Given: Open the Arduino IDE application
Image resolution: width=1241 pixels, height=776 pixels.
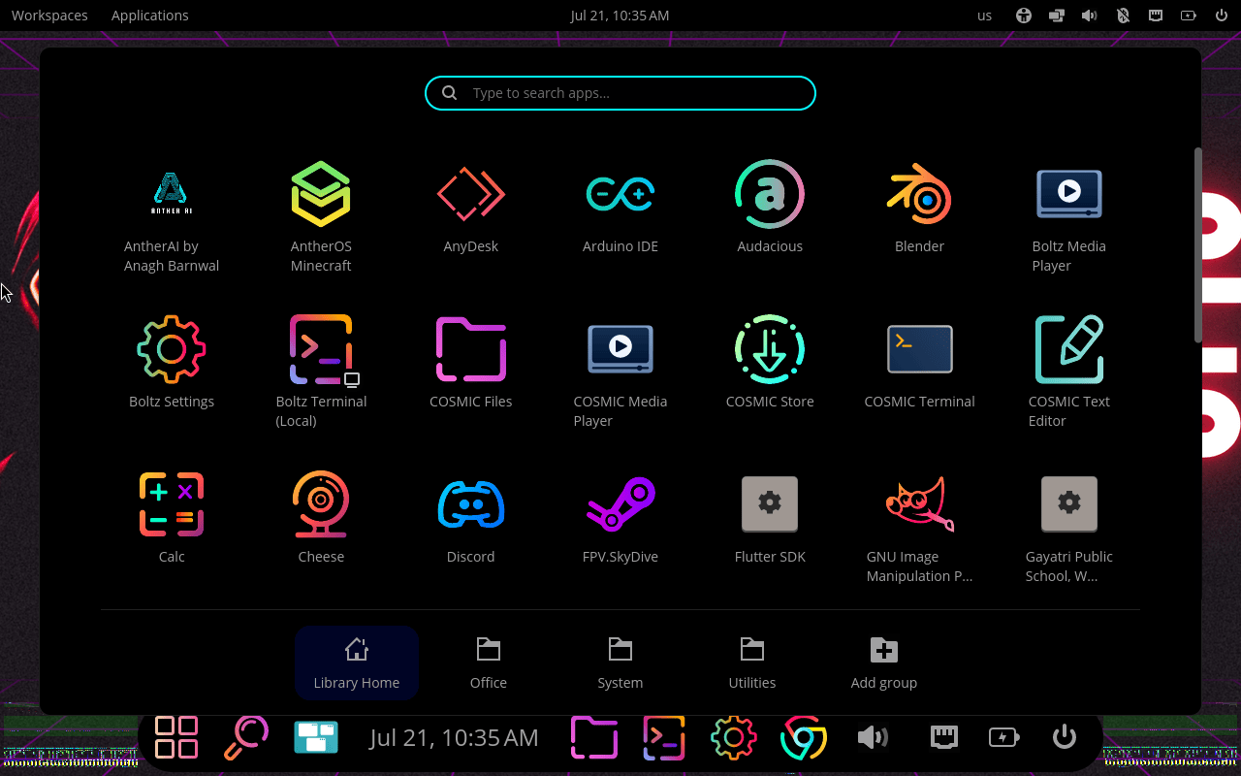Looking at the screenshot, I should (x=620, y=194).
